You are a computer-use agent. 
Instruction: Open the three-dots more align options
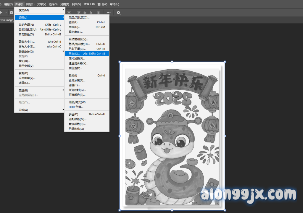tap(109, 13)
